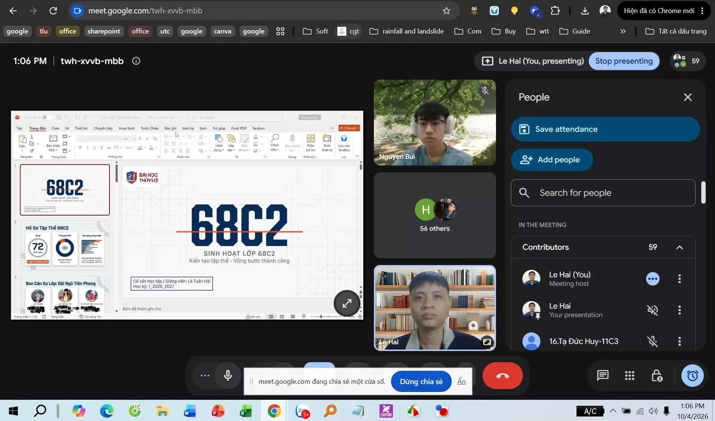
Task: Open more call options menu
Action: pos(205,376)
